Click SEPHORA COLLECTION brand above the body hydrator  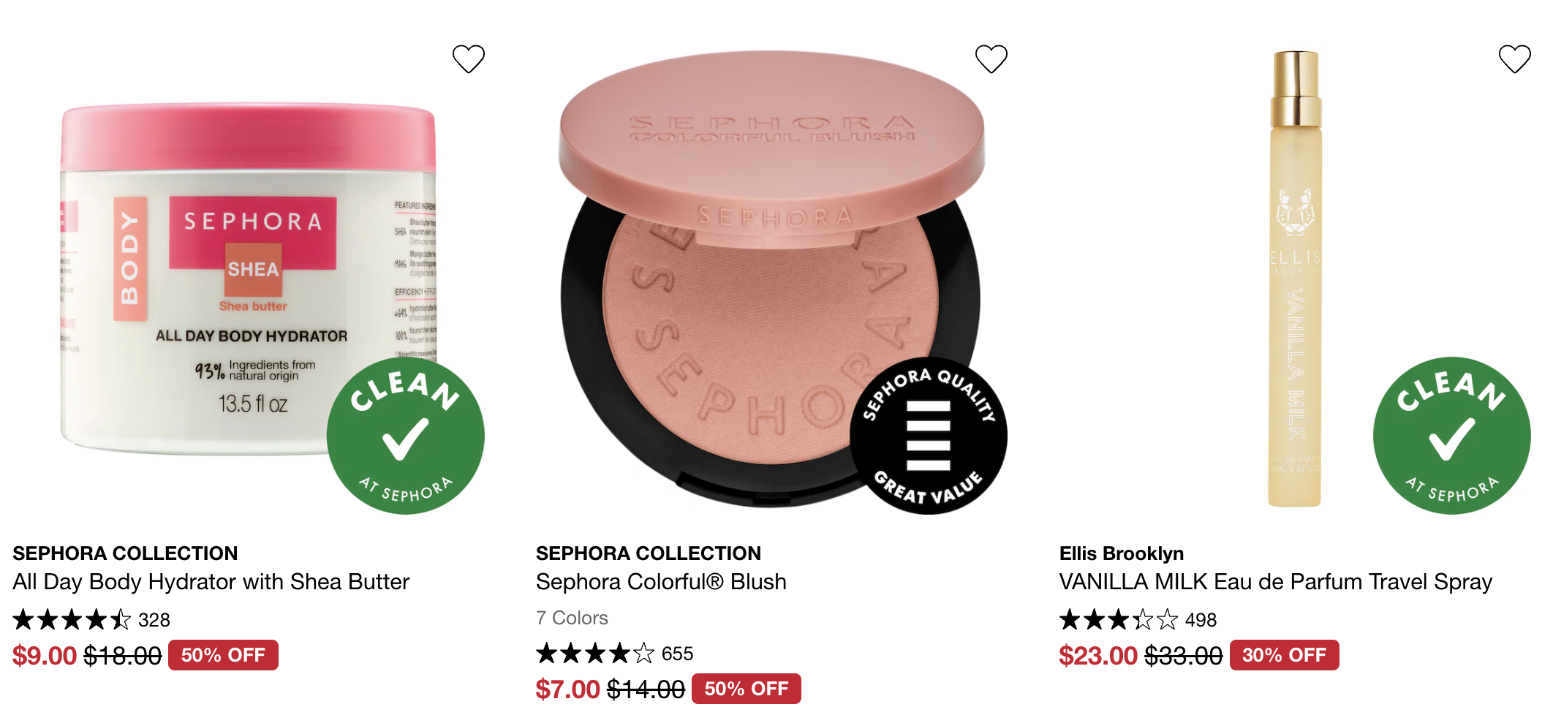125,553
